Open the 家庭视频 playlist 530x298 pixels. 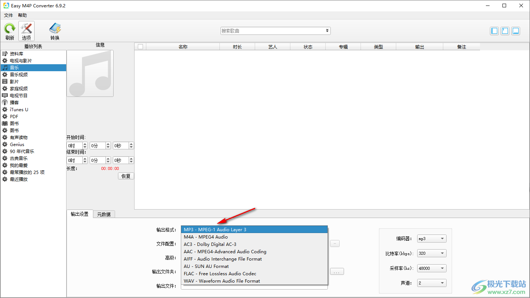coord(33,88)
